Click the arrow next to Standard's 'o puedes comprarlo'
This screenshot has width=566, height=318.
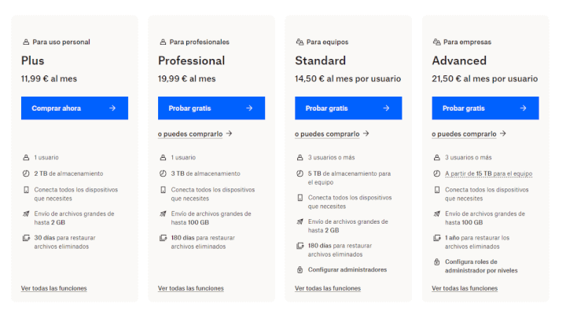tap(366, 133)
